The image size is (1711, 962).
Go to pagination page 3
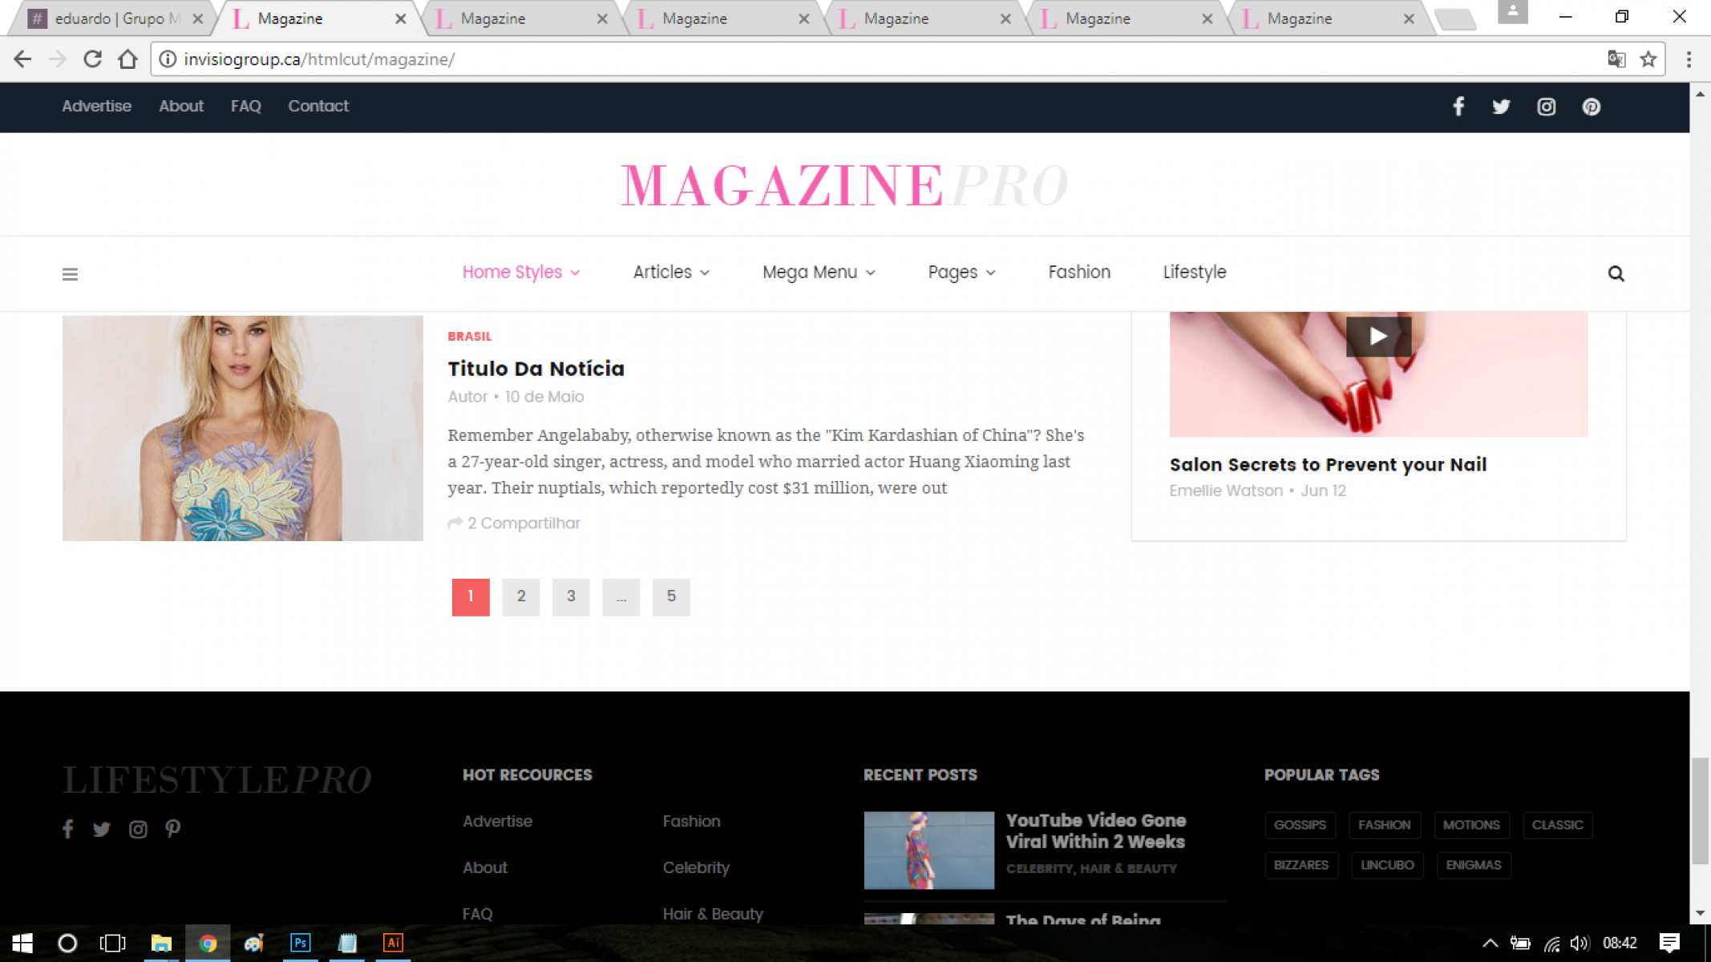point(571,596)
